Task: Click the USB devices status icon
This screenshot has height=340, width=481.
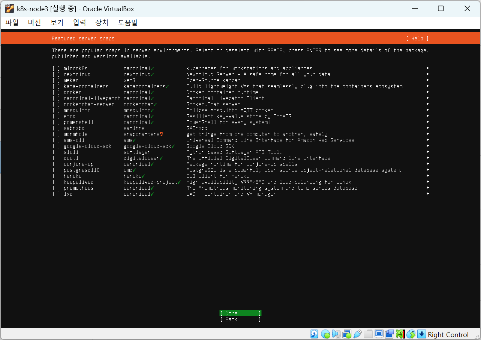Action: click(x=357, y=334)
